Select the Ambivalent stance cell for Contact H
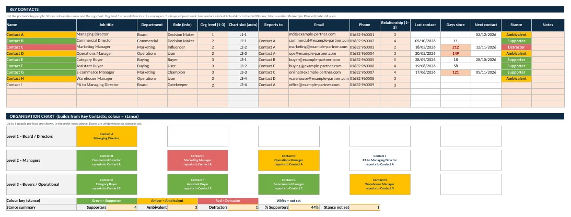 tap(516, 79)
